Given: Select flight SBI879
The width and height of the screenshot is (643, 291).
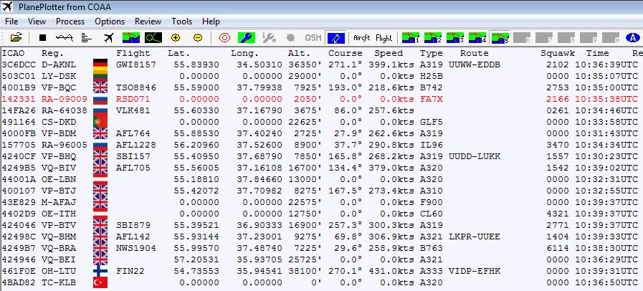Looking at the screenshot, I should pyautogui.click(x=133, y=226).
